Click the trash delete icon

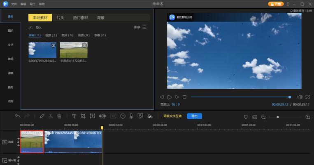point(59,116)
